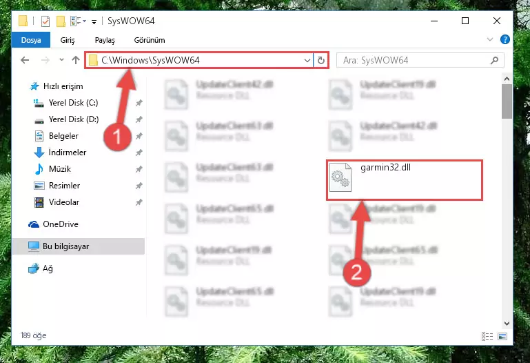Click the pin icon beside Müzik

tap(139, 169)
